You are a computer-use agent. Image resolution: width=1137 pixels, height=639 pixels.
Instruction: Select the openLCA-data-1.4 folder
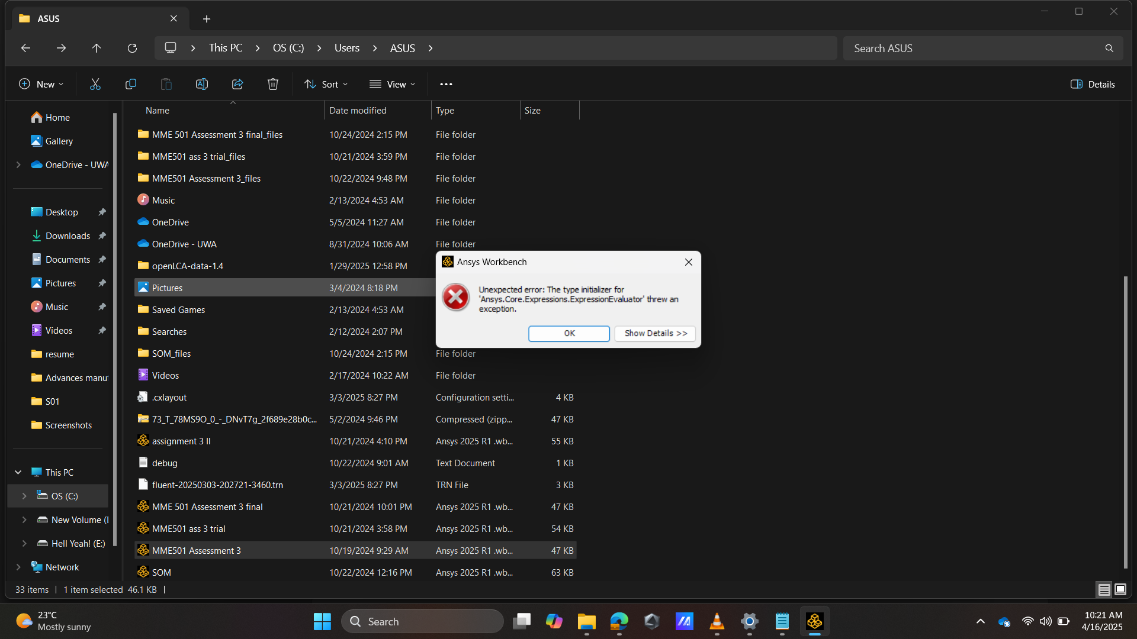355,266
